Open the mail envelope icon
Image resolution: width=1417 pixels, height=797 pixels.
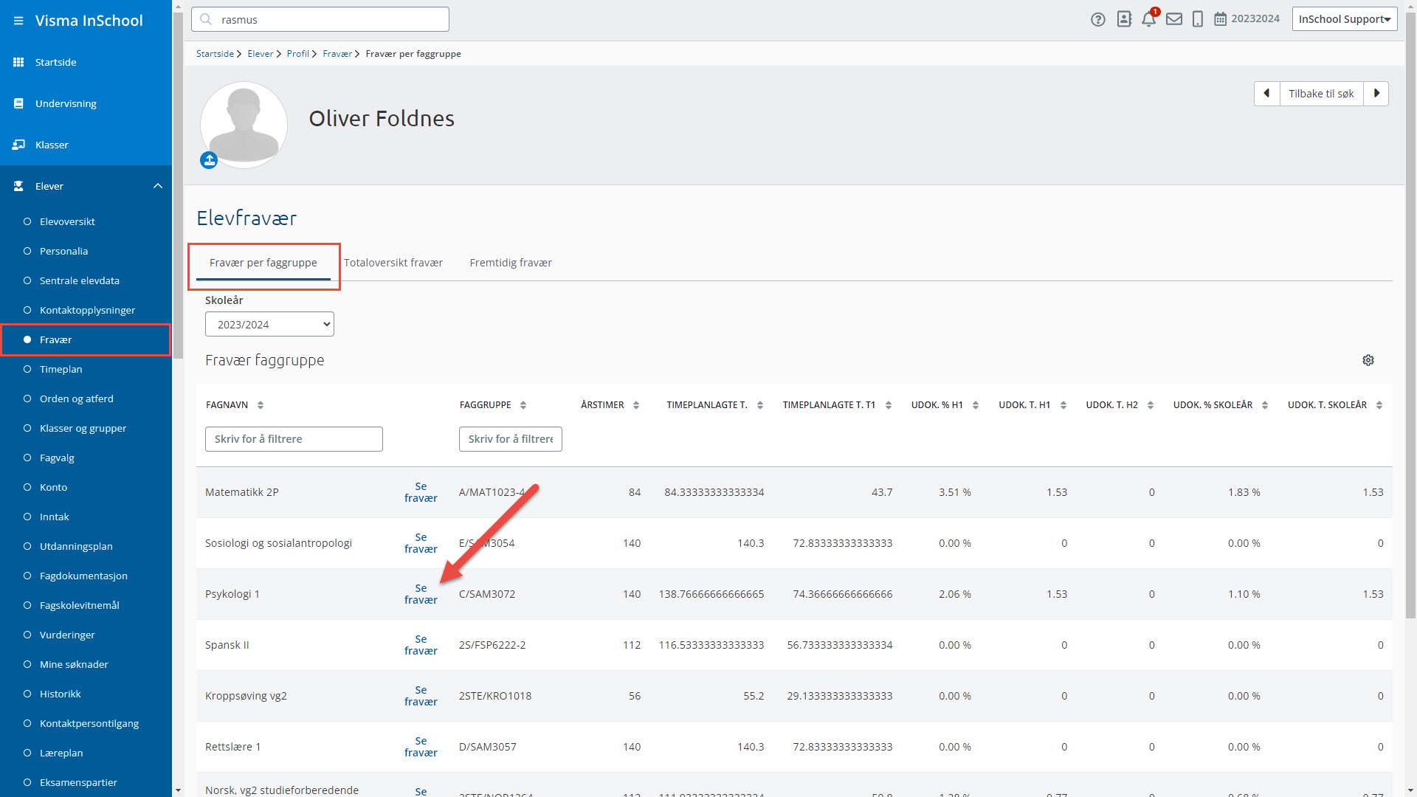(1174, 19)
